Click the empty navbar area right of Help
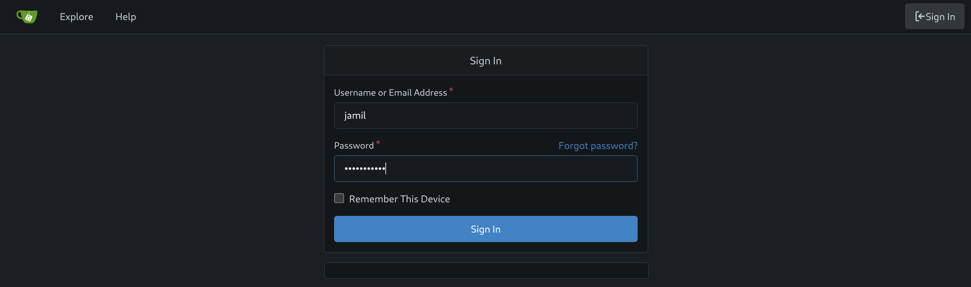The height and width of the screenshot is (287, 971). (x=493, y=17)
